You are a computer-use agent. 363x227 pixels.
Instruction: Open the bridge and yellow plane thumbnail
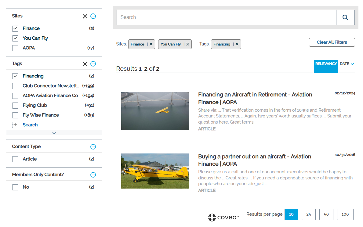point(155,111)
